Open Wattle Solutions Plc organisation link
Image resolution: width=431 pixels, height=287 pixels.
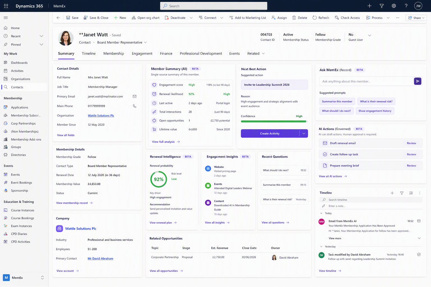click(x=101, y=115)
